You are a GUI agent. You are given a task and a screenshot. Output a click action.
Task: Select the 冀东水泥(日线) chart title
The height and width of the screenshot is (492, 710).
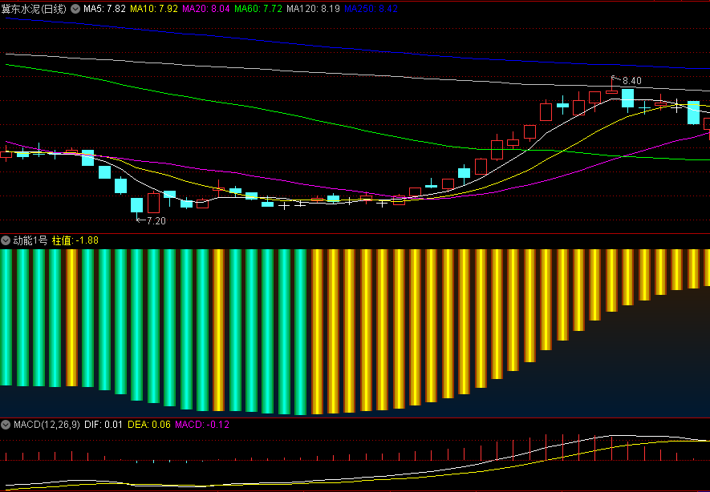(34, 9)
